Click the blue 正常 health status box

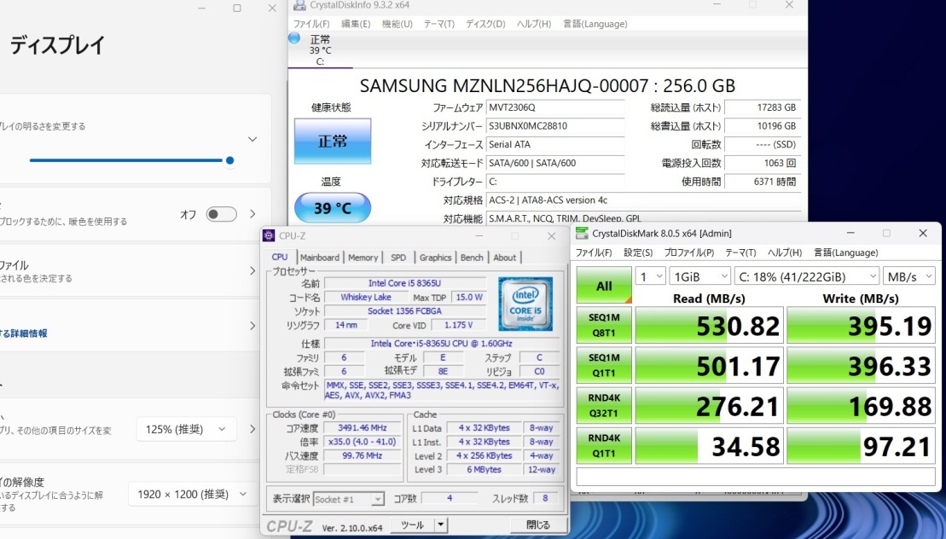[333, 142]
